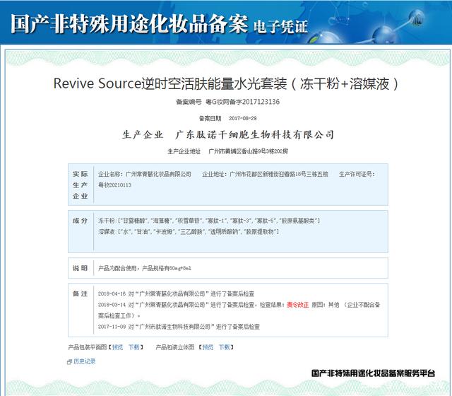The image size is (452, 396).
Task: Click ingredient 寡肽-3
Action: tap(240, 221)
